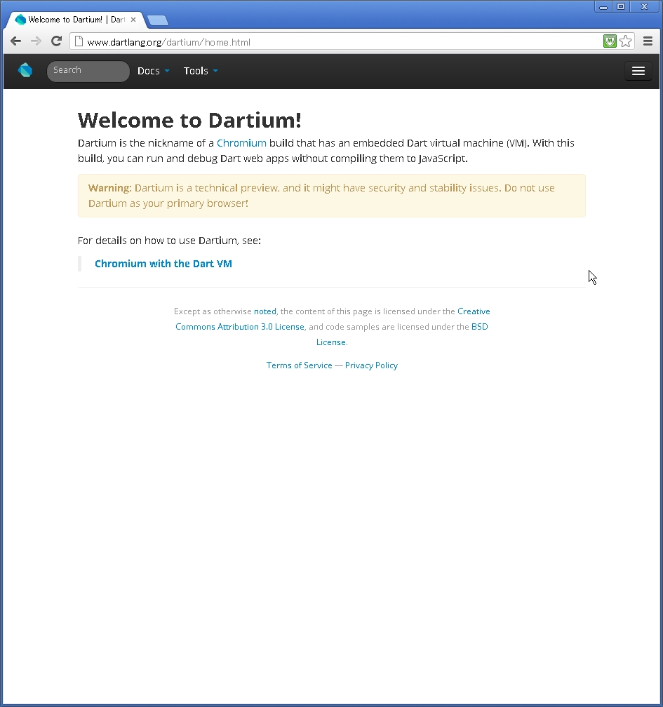Open the Chromium link in the paragraph
This screenshot has height=707, width=663.
tap(241, 143)
